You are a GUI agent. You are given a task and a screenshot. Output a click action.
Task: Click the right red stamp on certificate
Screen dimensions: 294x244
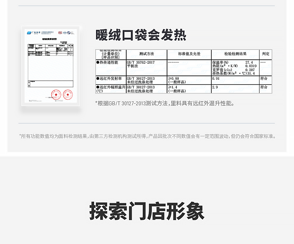(68, 95)
